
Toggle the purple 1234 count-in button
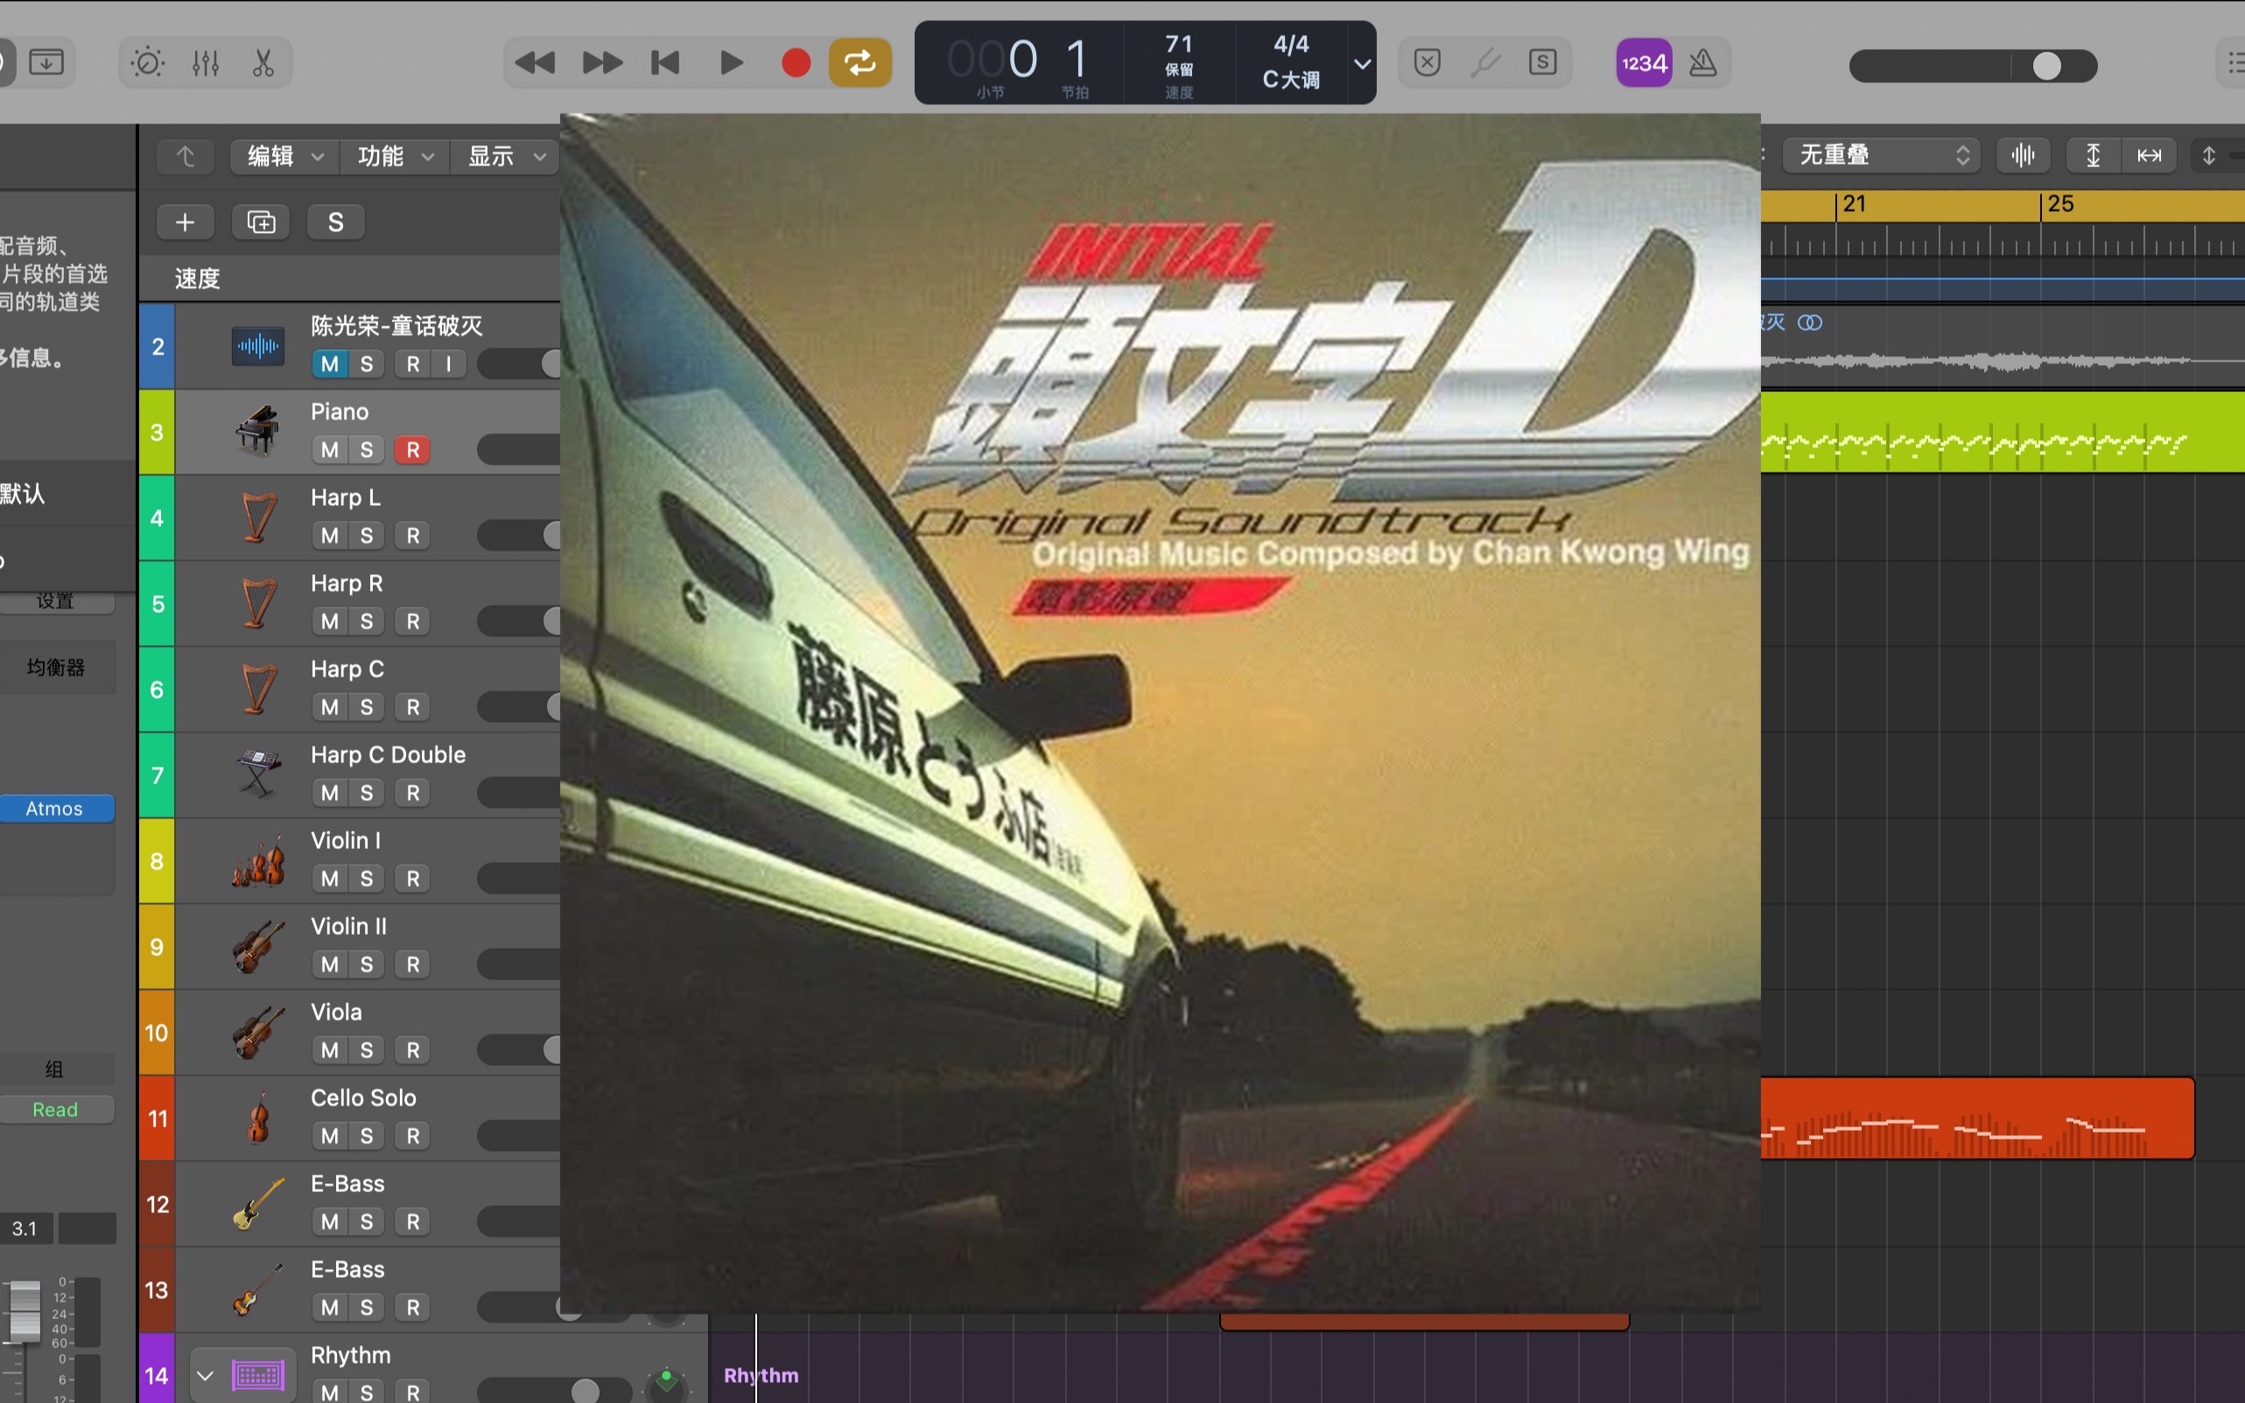[1644, 63]
